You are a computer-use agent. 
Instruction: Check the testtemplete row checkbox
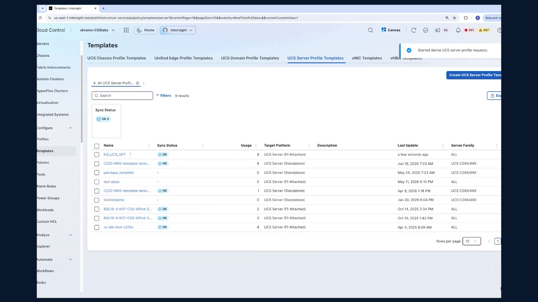[97, 200]
